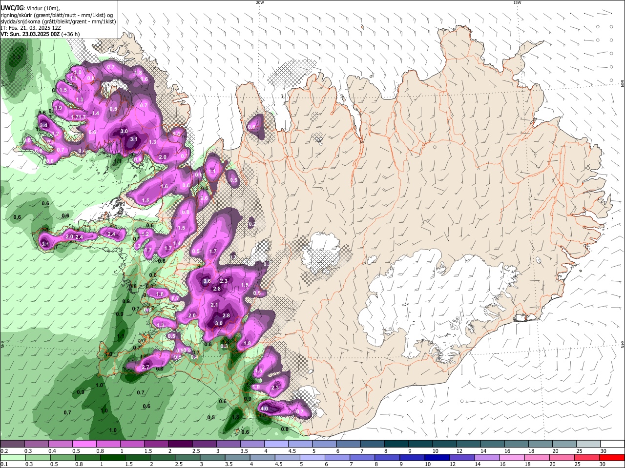This screenshot has height=468, width=625.
Task: Select upper legend swatch between 14 and 16
Action: tap(492, 444)
